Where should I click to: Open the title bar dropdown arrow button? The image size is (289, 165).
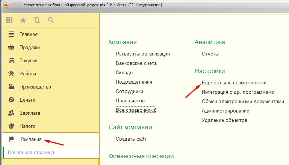[14, 5]
